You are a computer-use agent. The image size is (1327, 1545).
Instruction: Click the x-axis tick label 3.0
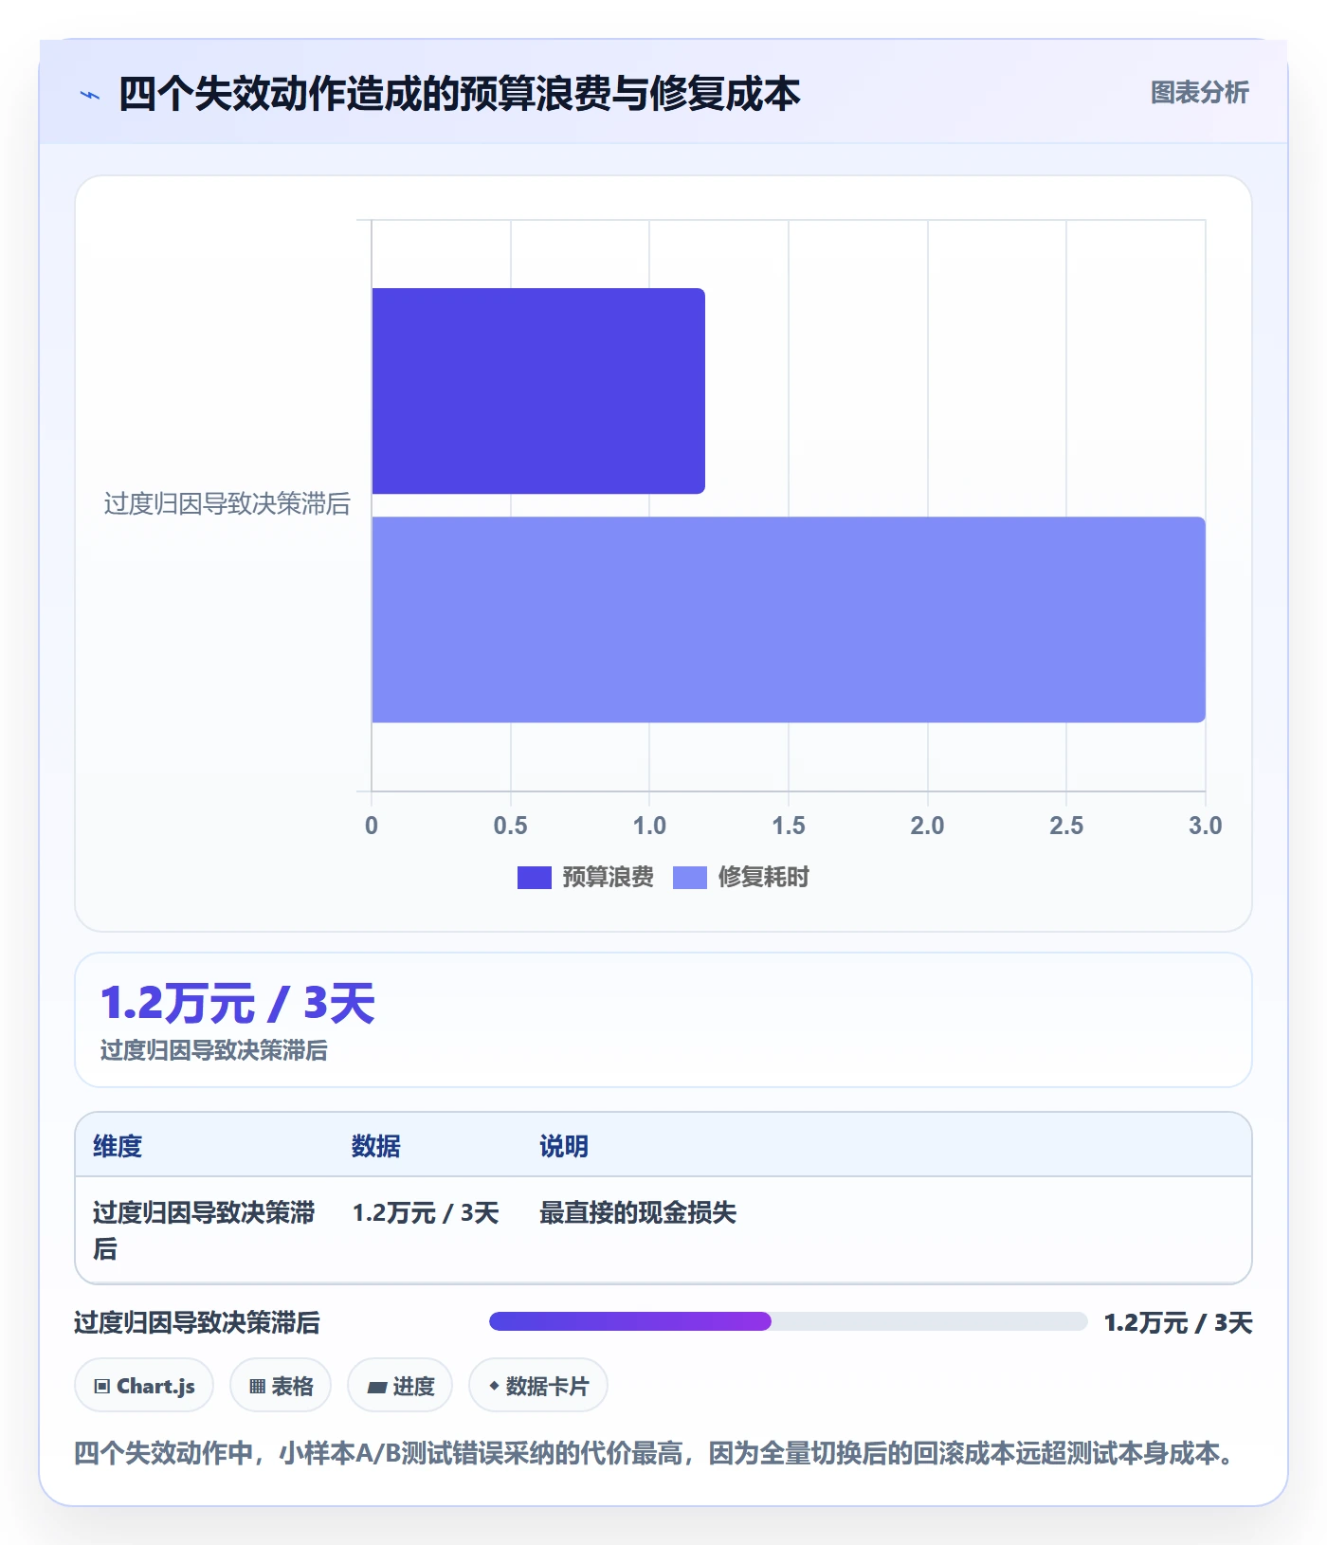pos(1206,826)
